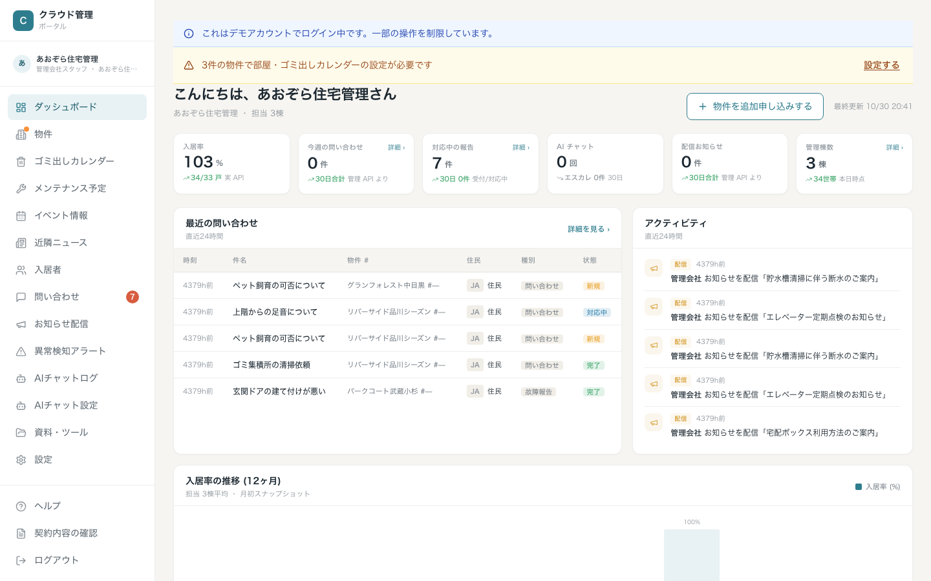Click the ログアウト exit icon

[21, 560]
